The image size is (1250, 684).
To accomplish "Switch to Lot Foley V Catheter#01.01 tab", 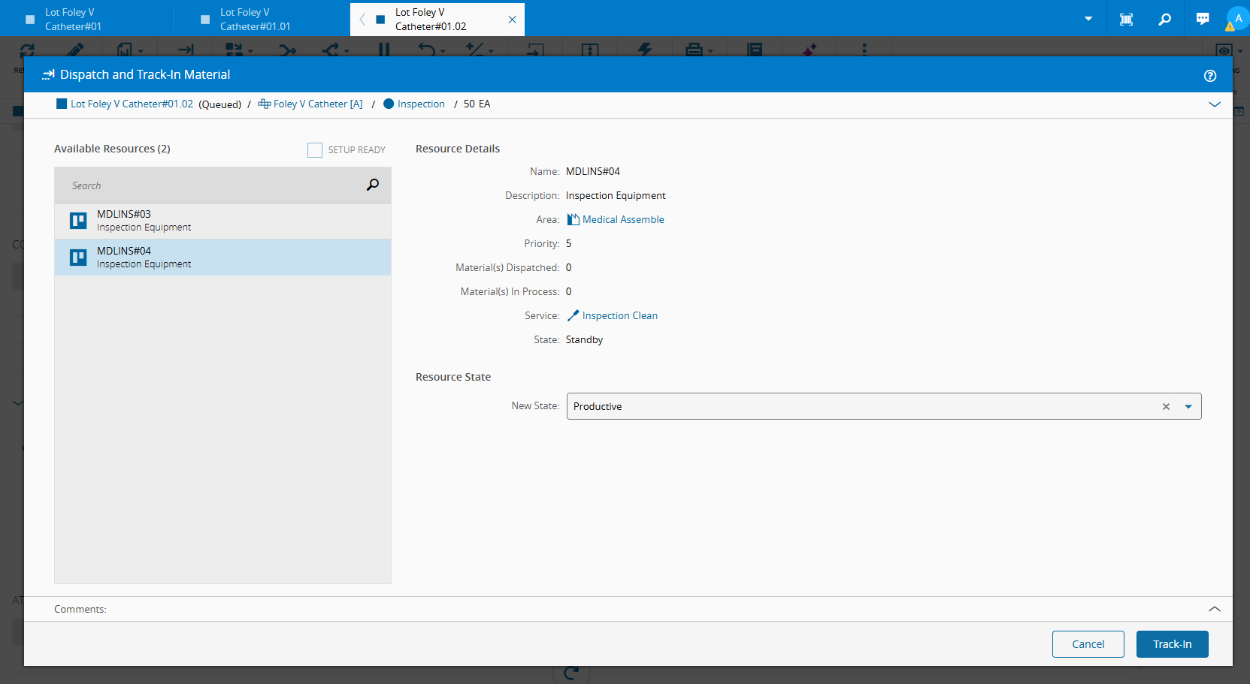I will click(255, 20).
